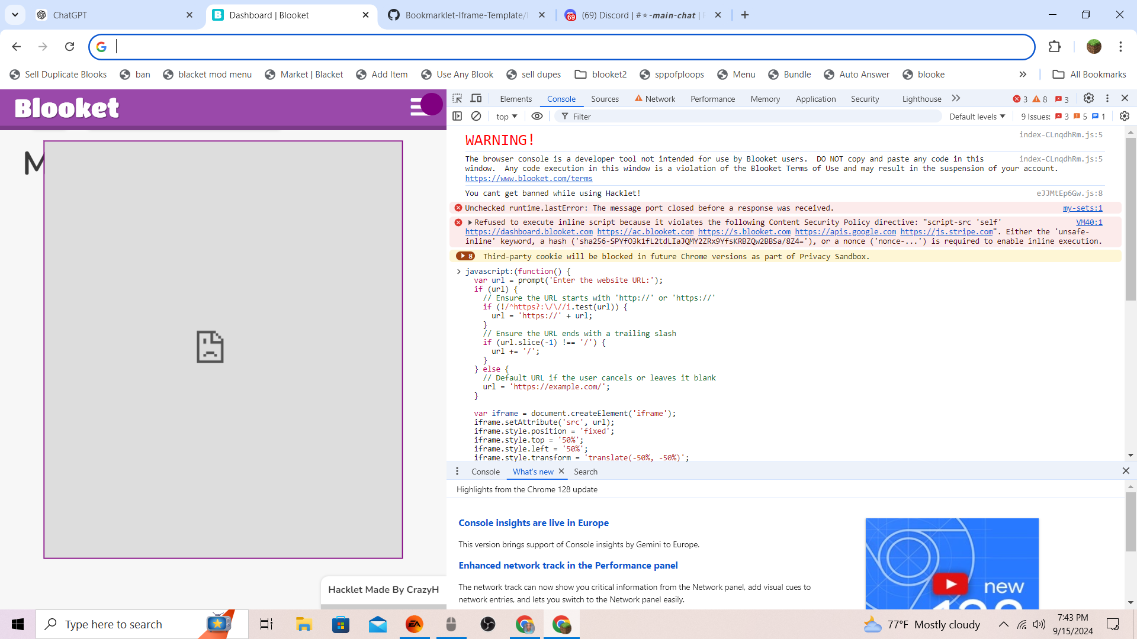Click the inspect element picker icon

[457, 98]
